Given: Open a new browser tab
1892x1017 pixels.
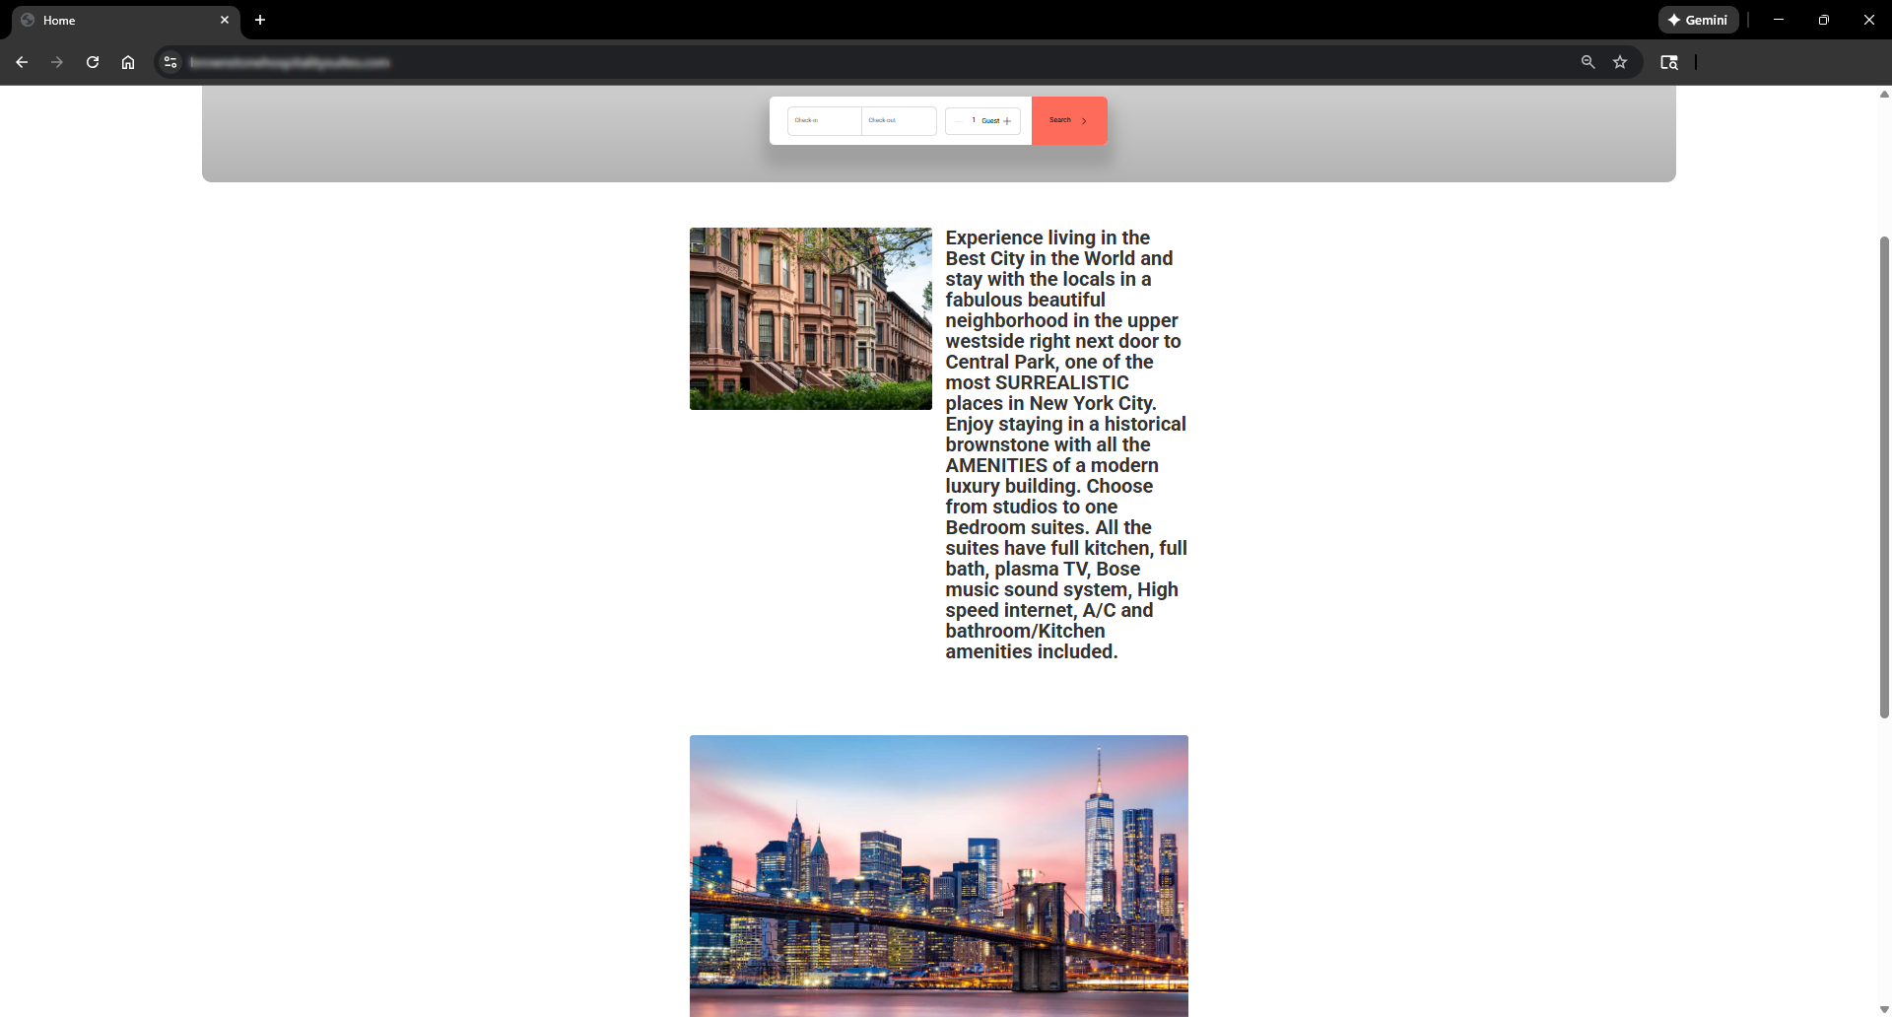Looking at the screenshot, I should coord(260,20).
